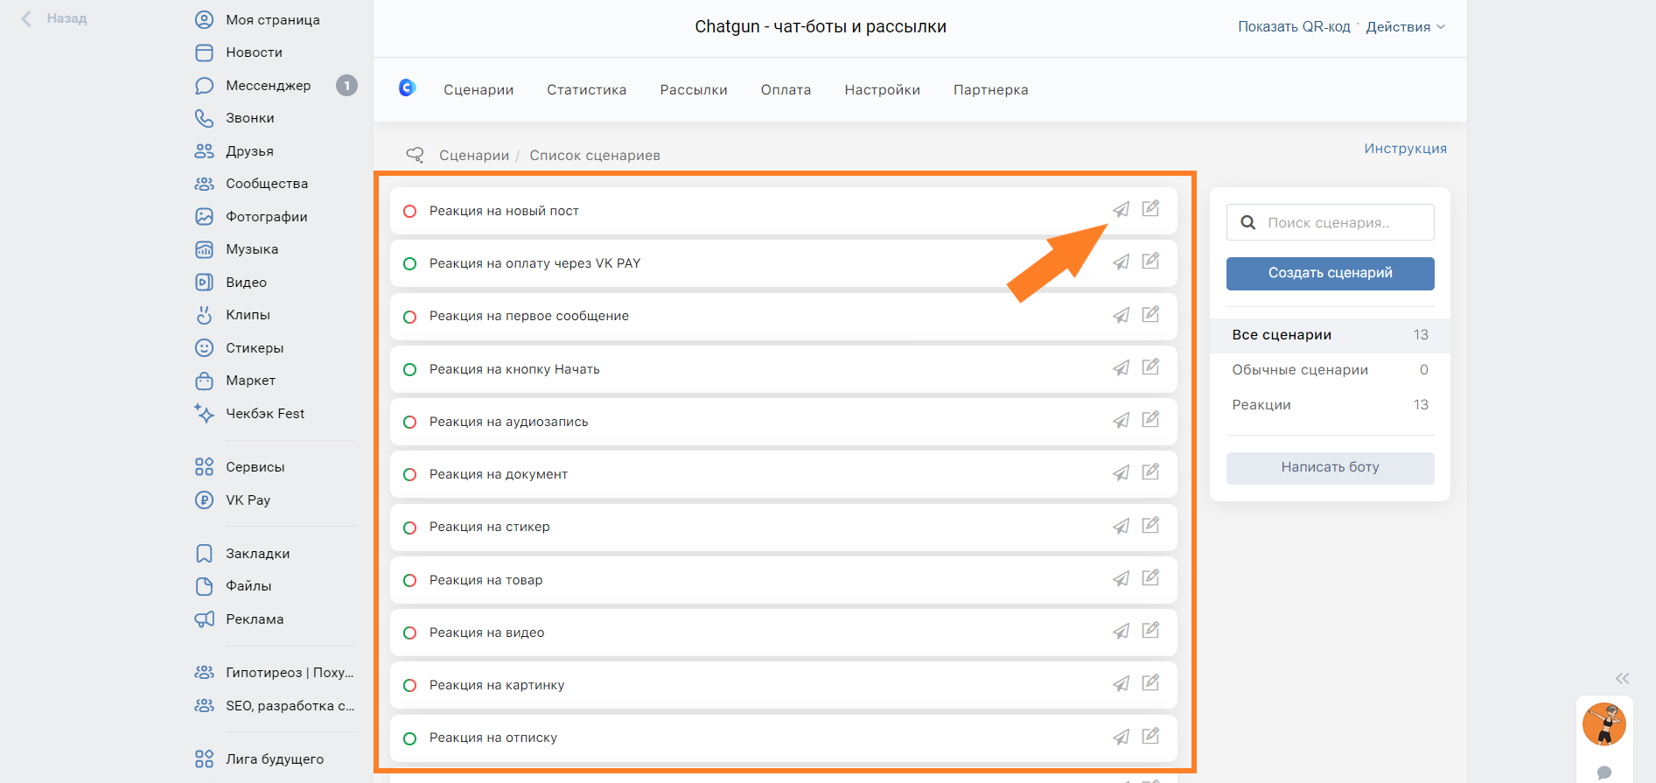Screen dimensions: 1656x783
Task: Edit Реакция на оплату через VK PAY
Action: pos(1150,261)
